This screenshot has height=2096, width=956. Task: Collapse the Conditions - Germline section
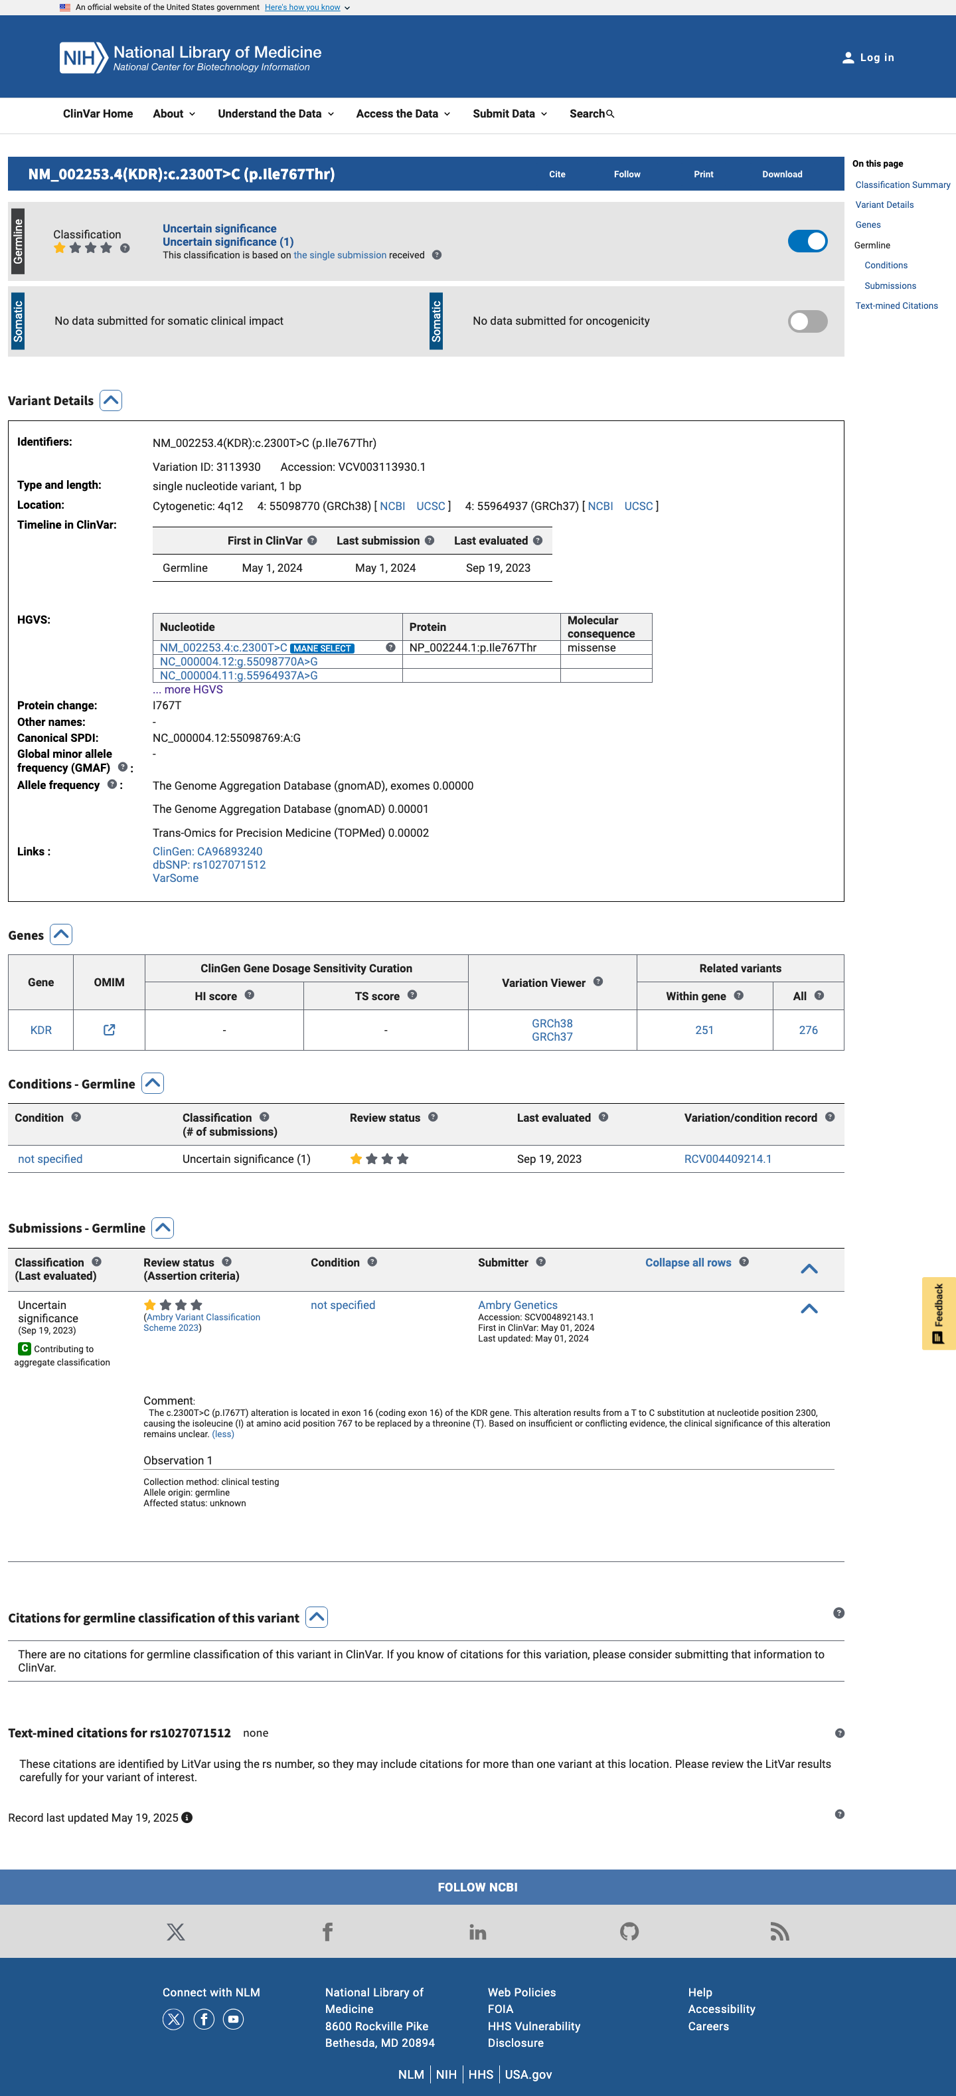pyautogui.click(x=152, y=1083)
